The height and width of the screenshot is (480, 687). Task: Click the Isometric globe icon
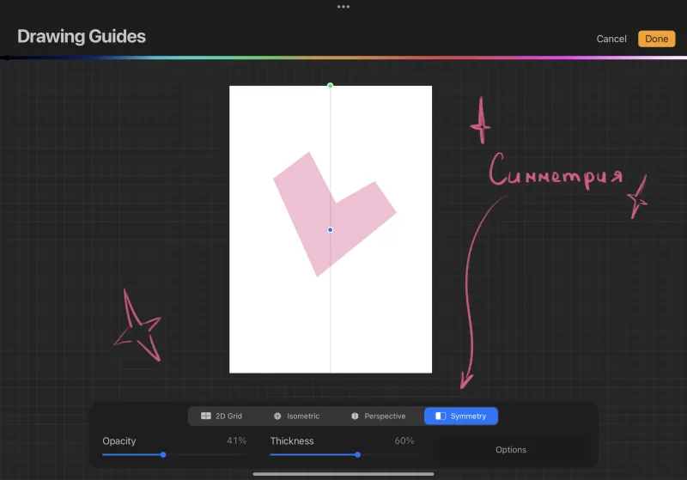277,416
